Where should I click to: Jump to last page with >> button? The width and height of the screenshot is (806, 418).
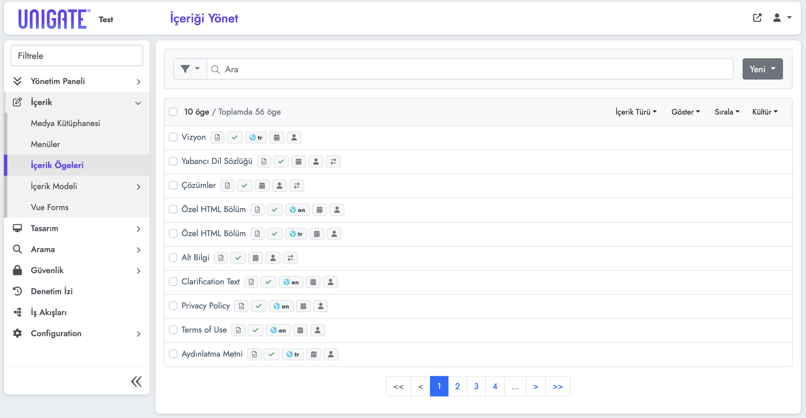pos(558,386)
